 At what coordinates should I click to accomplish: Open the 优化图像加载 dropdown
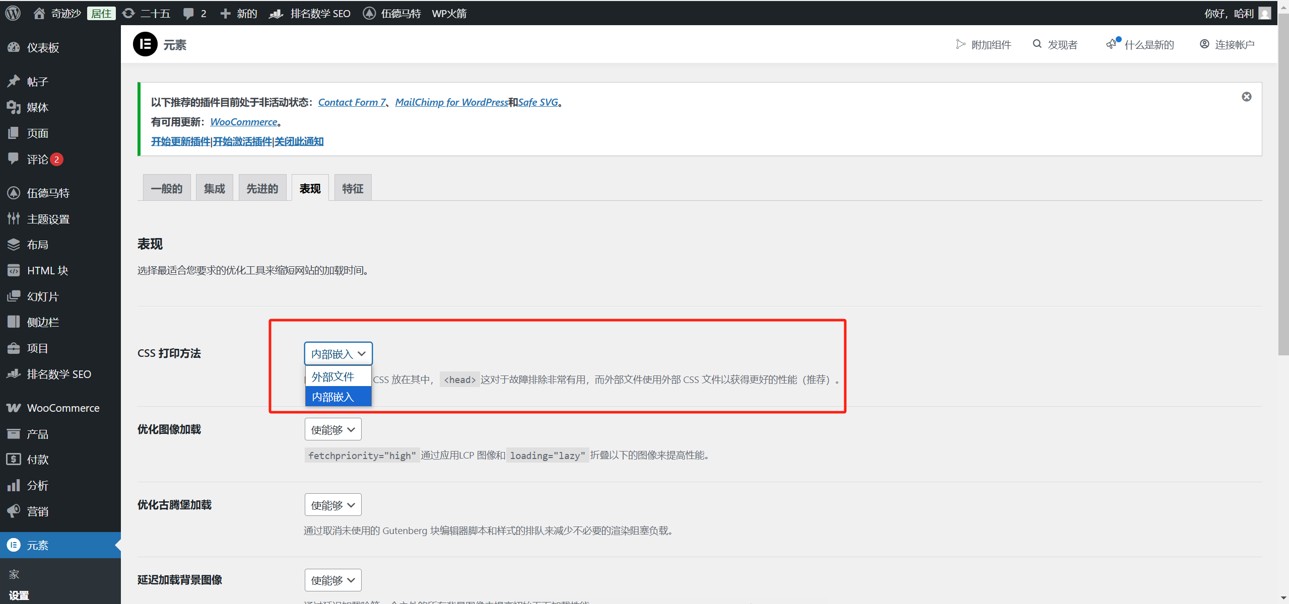332,429
